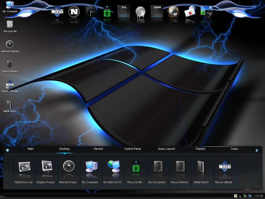Launch Internet Explorer from the shelf
265x199 pixels.
pyautogui.click(x=69, y=172)
